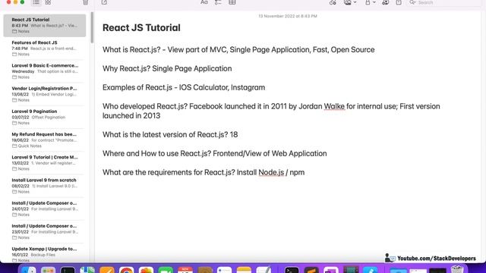Click the underlined word Walke

[334, 106]
